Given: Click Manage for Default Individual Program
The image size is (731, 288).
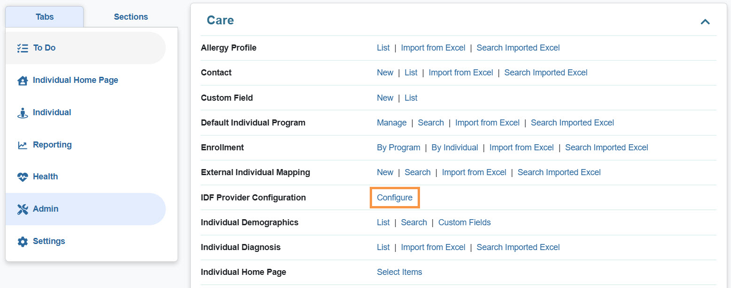Looking at the screenshot, I should (x=391, y=123).
